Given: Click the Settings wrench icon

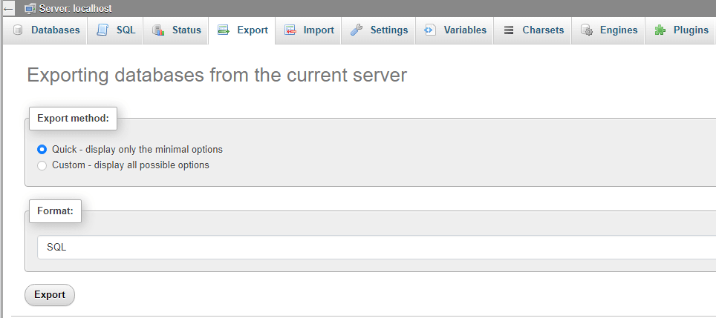Looking at the screenshot, I should pos(357,30).
